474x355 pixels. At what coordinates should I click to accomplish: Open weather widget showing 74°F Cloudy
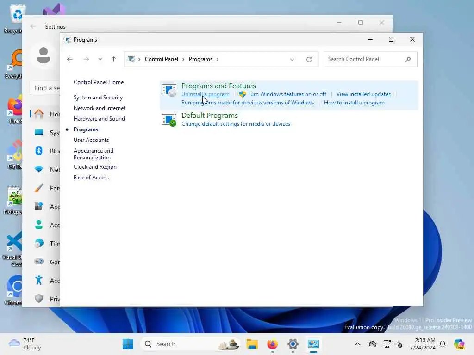tap(24, 344)
